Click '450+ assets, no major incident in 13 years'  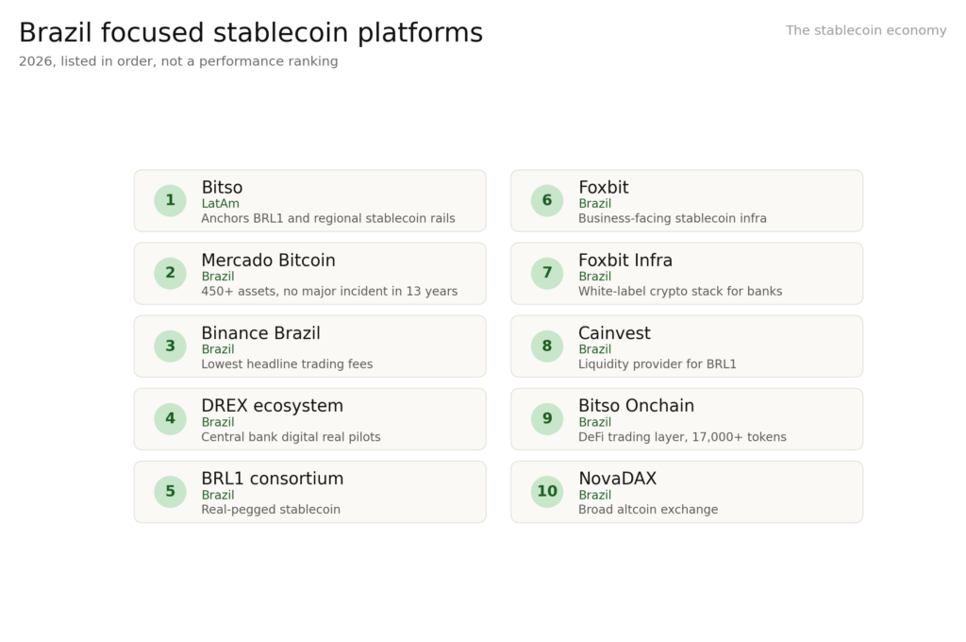point(329,291)
